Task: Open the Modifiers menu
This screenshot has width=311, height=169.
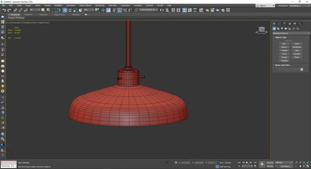Action: point(58,5)
